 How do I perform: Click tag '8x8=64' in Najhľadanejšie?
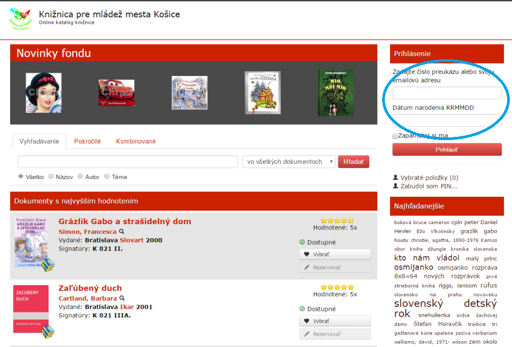pyautogui.click(x=405, y=276)
